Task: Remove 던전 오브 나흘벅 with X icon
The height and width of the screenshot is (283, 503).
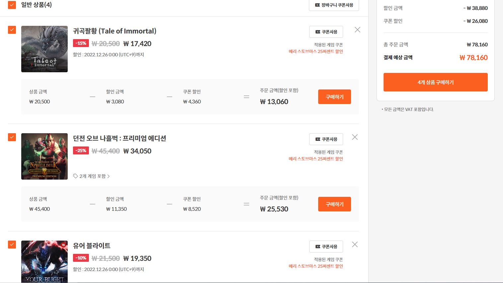Action: [x=355, y=137]
